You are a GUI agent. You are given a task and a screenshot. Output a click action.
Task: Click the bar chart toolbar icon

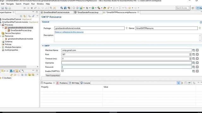[81, 8]
